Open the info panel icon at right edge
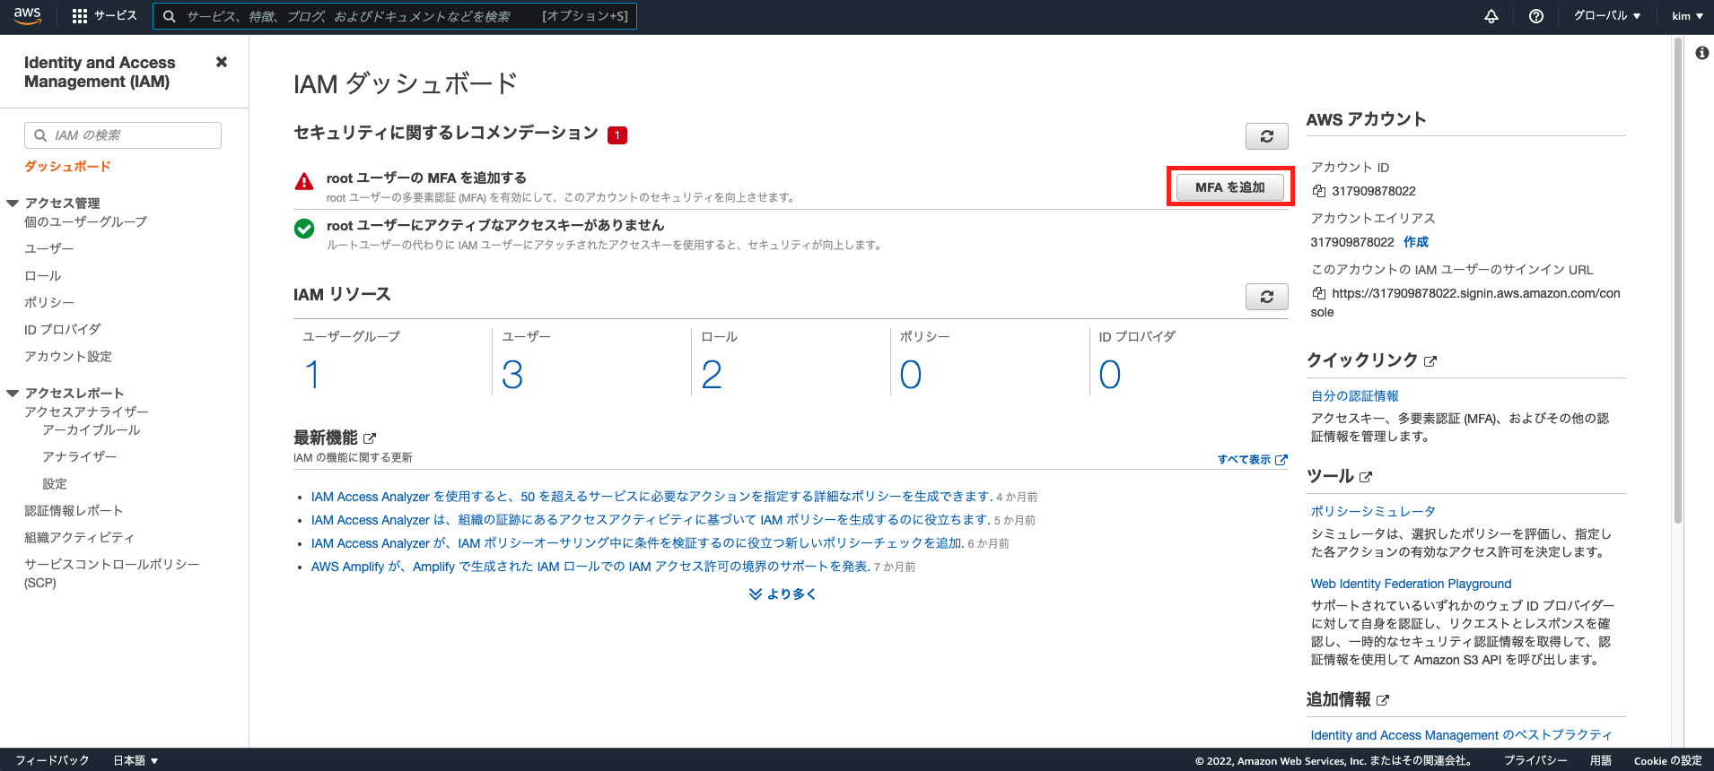The height and width of the screenshot is (771, 1714). click(1701, 53)
